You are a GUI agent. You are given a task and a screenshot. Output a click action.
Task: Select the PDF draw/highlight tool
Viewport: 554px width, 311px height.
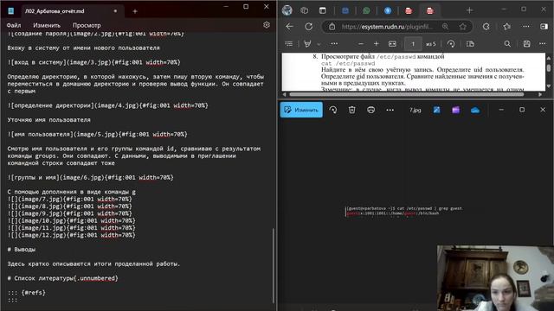coord(308,44)
